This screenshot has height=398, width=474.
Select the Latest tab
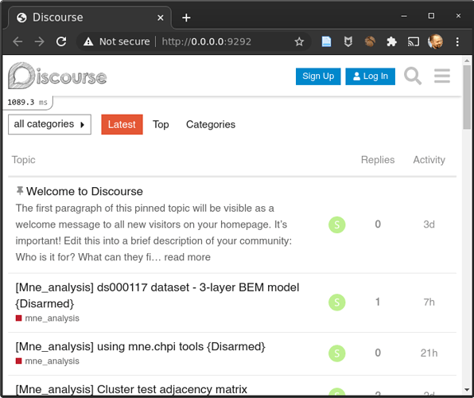pos(122,124)
